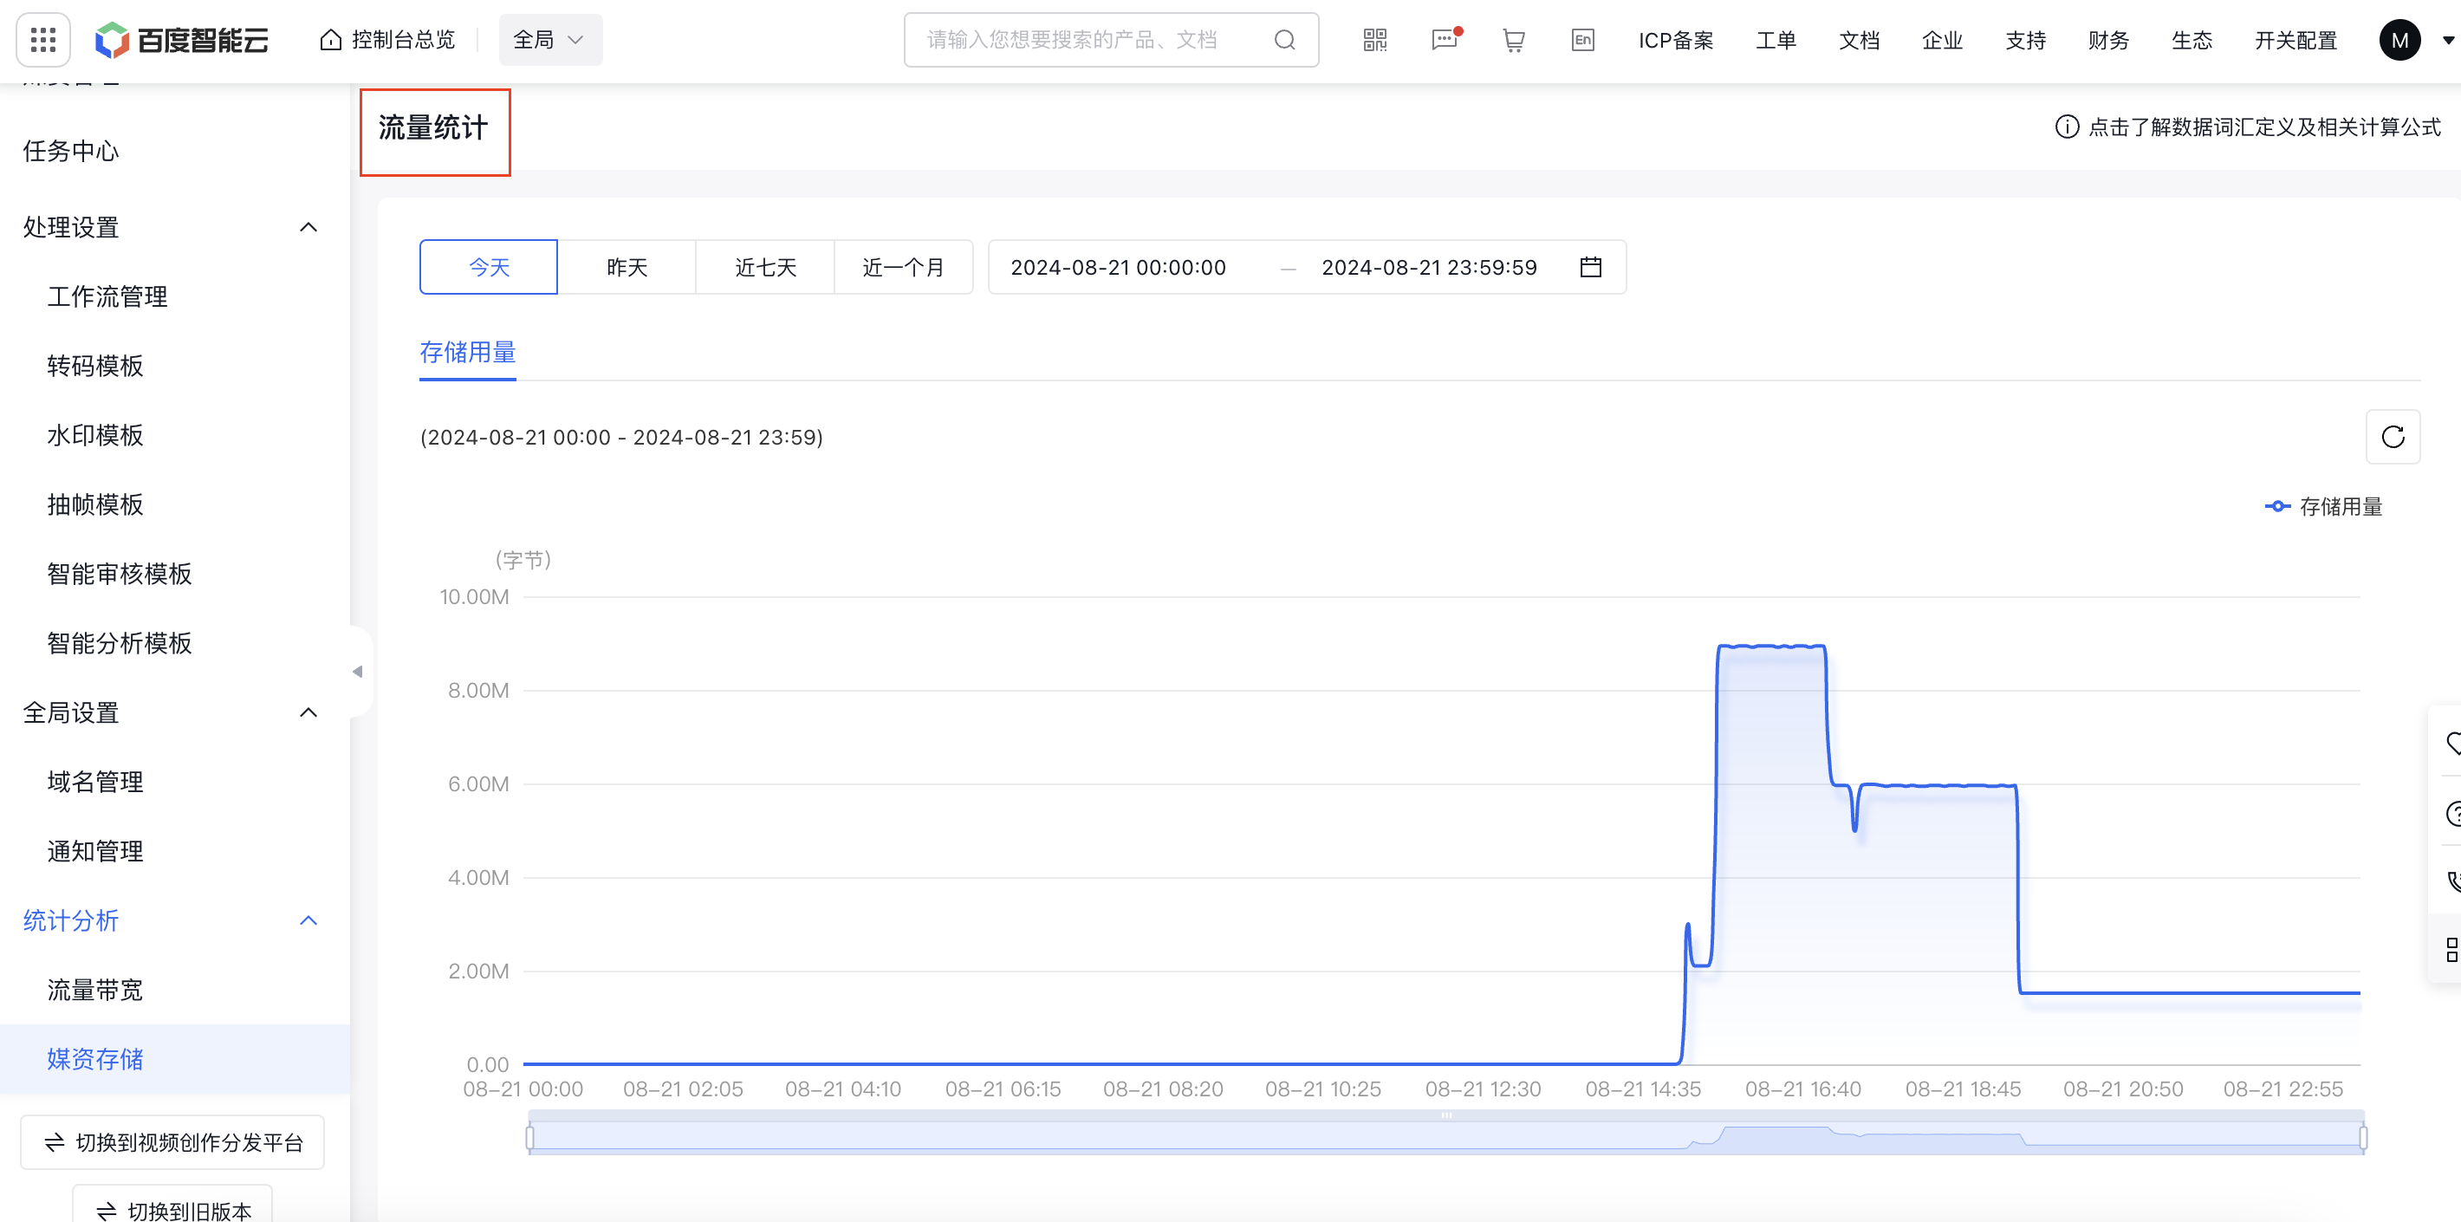Click 切换到旧版本 button
This screenshot has width=2461, height=1222.
[173, 1206]
